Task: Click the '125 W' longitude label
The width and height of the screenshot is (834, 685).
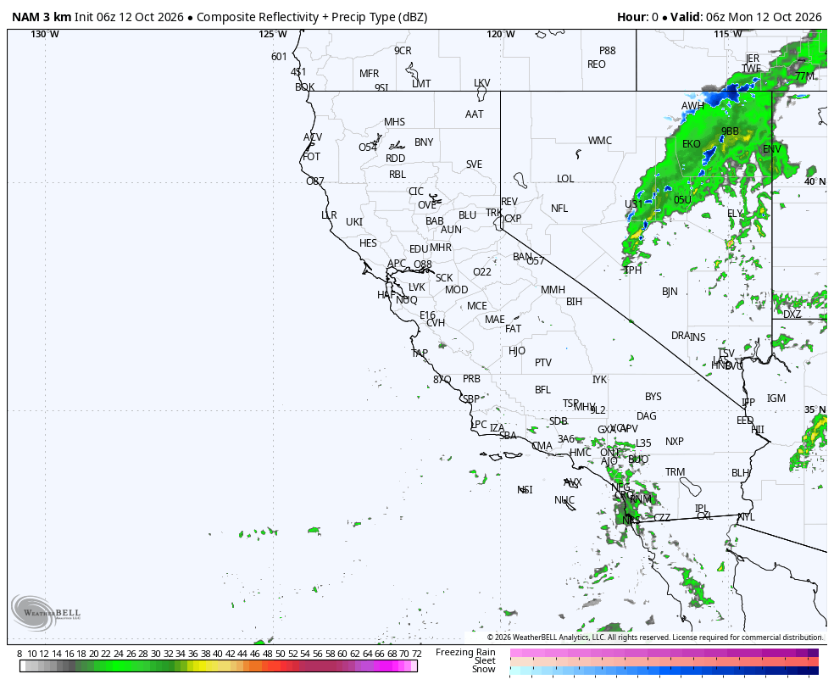Action: tap(273, 34)
